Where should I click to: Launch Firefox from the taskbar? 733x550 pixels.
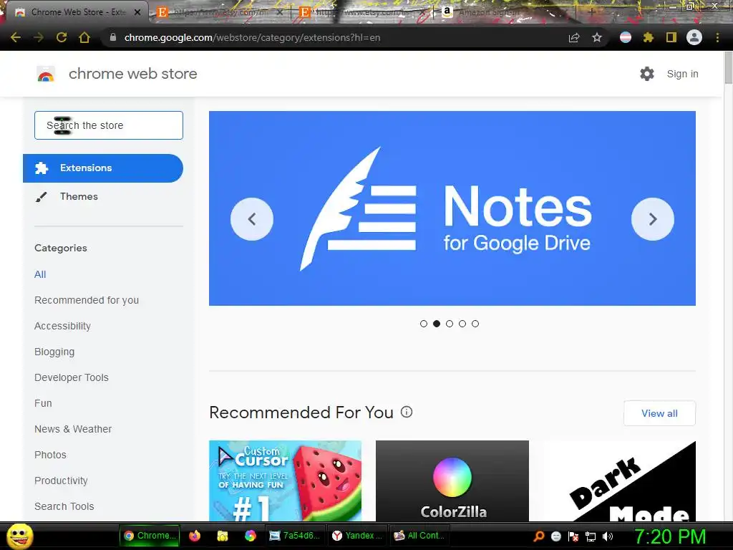(x=195, y=536)
